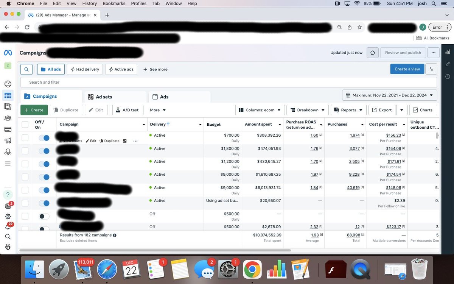This screenshot has width=454, height=284.
Task: Open the Columns: ecom dropdown
Action: pyautogui.click(x=260, y=110)
